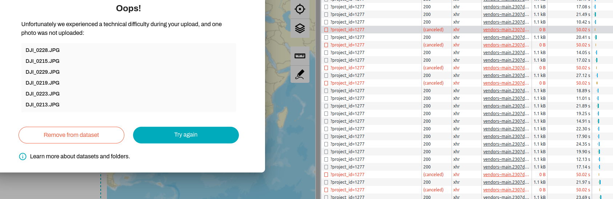Click the highlighted canceled request row's name
This screenshot has height=199, width=613.
347,30
